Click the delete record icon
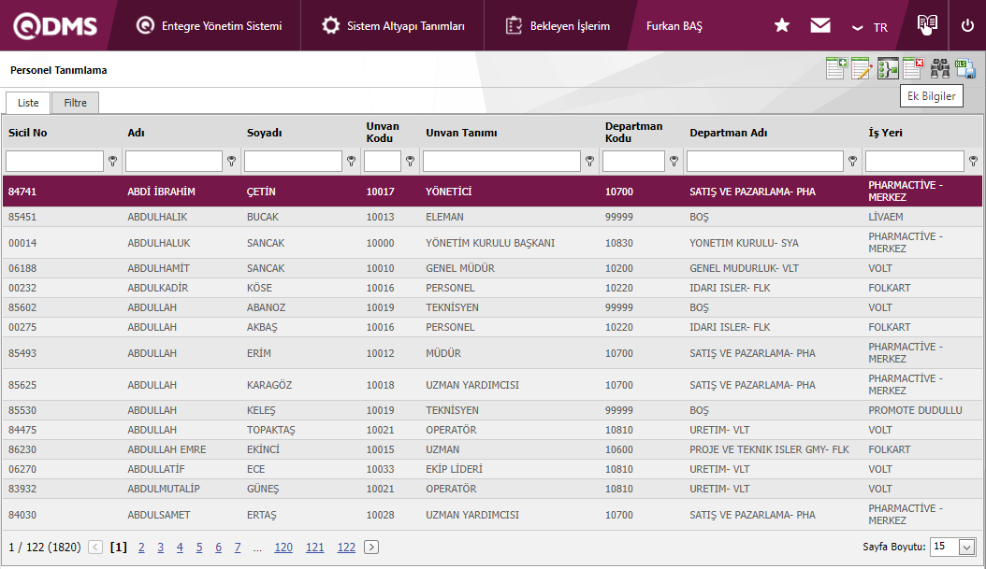986x569 pixels. 913,68
